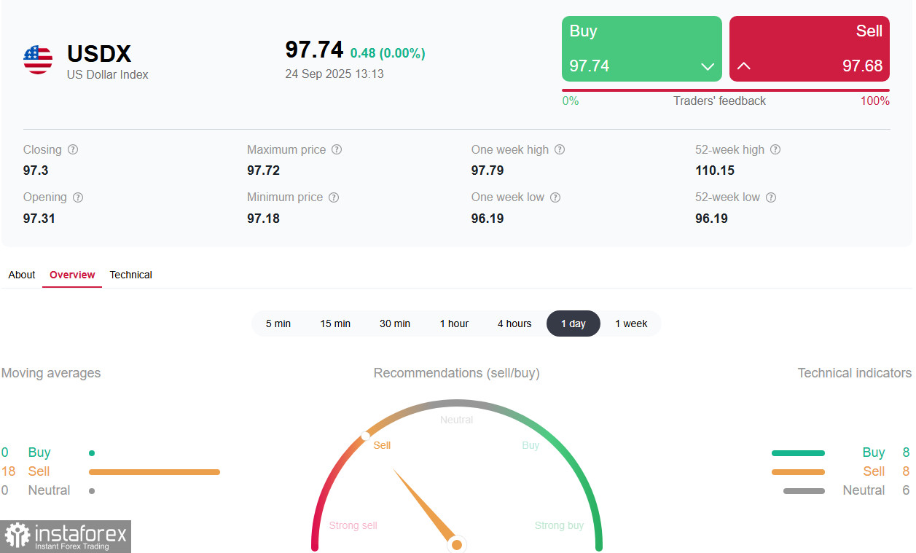Image resolution: width=916 pixels, height=553 pixels.
Task: Expand the Buy panel down chevron
Action: coord(707,66)
